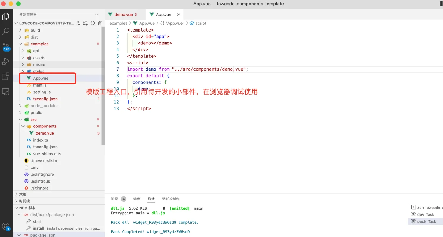Open Source Control view with 10K badge
Screen dimensions: 443x237
[x=6, y=47]
